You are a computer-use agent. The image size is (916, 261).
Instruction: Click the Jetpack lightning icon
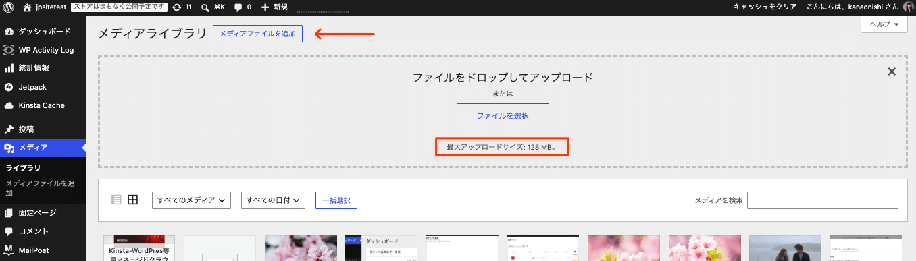(x=9, y=87)
